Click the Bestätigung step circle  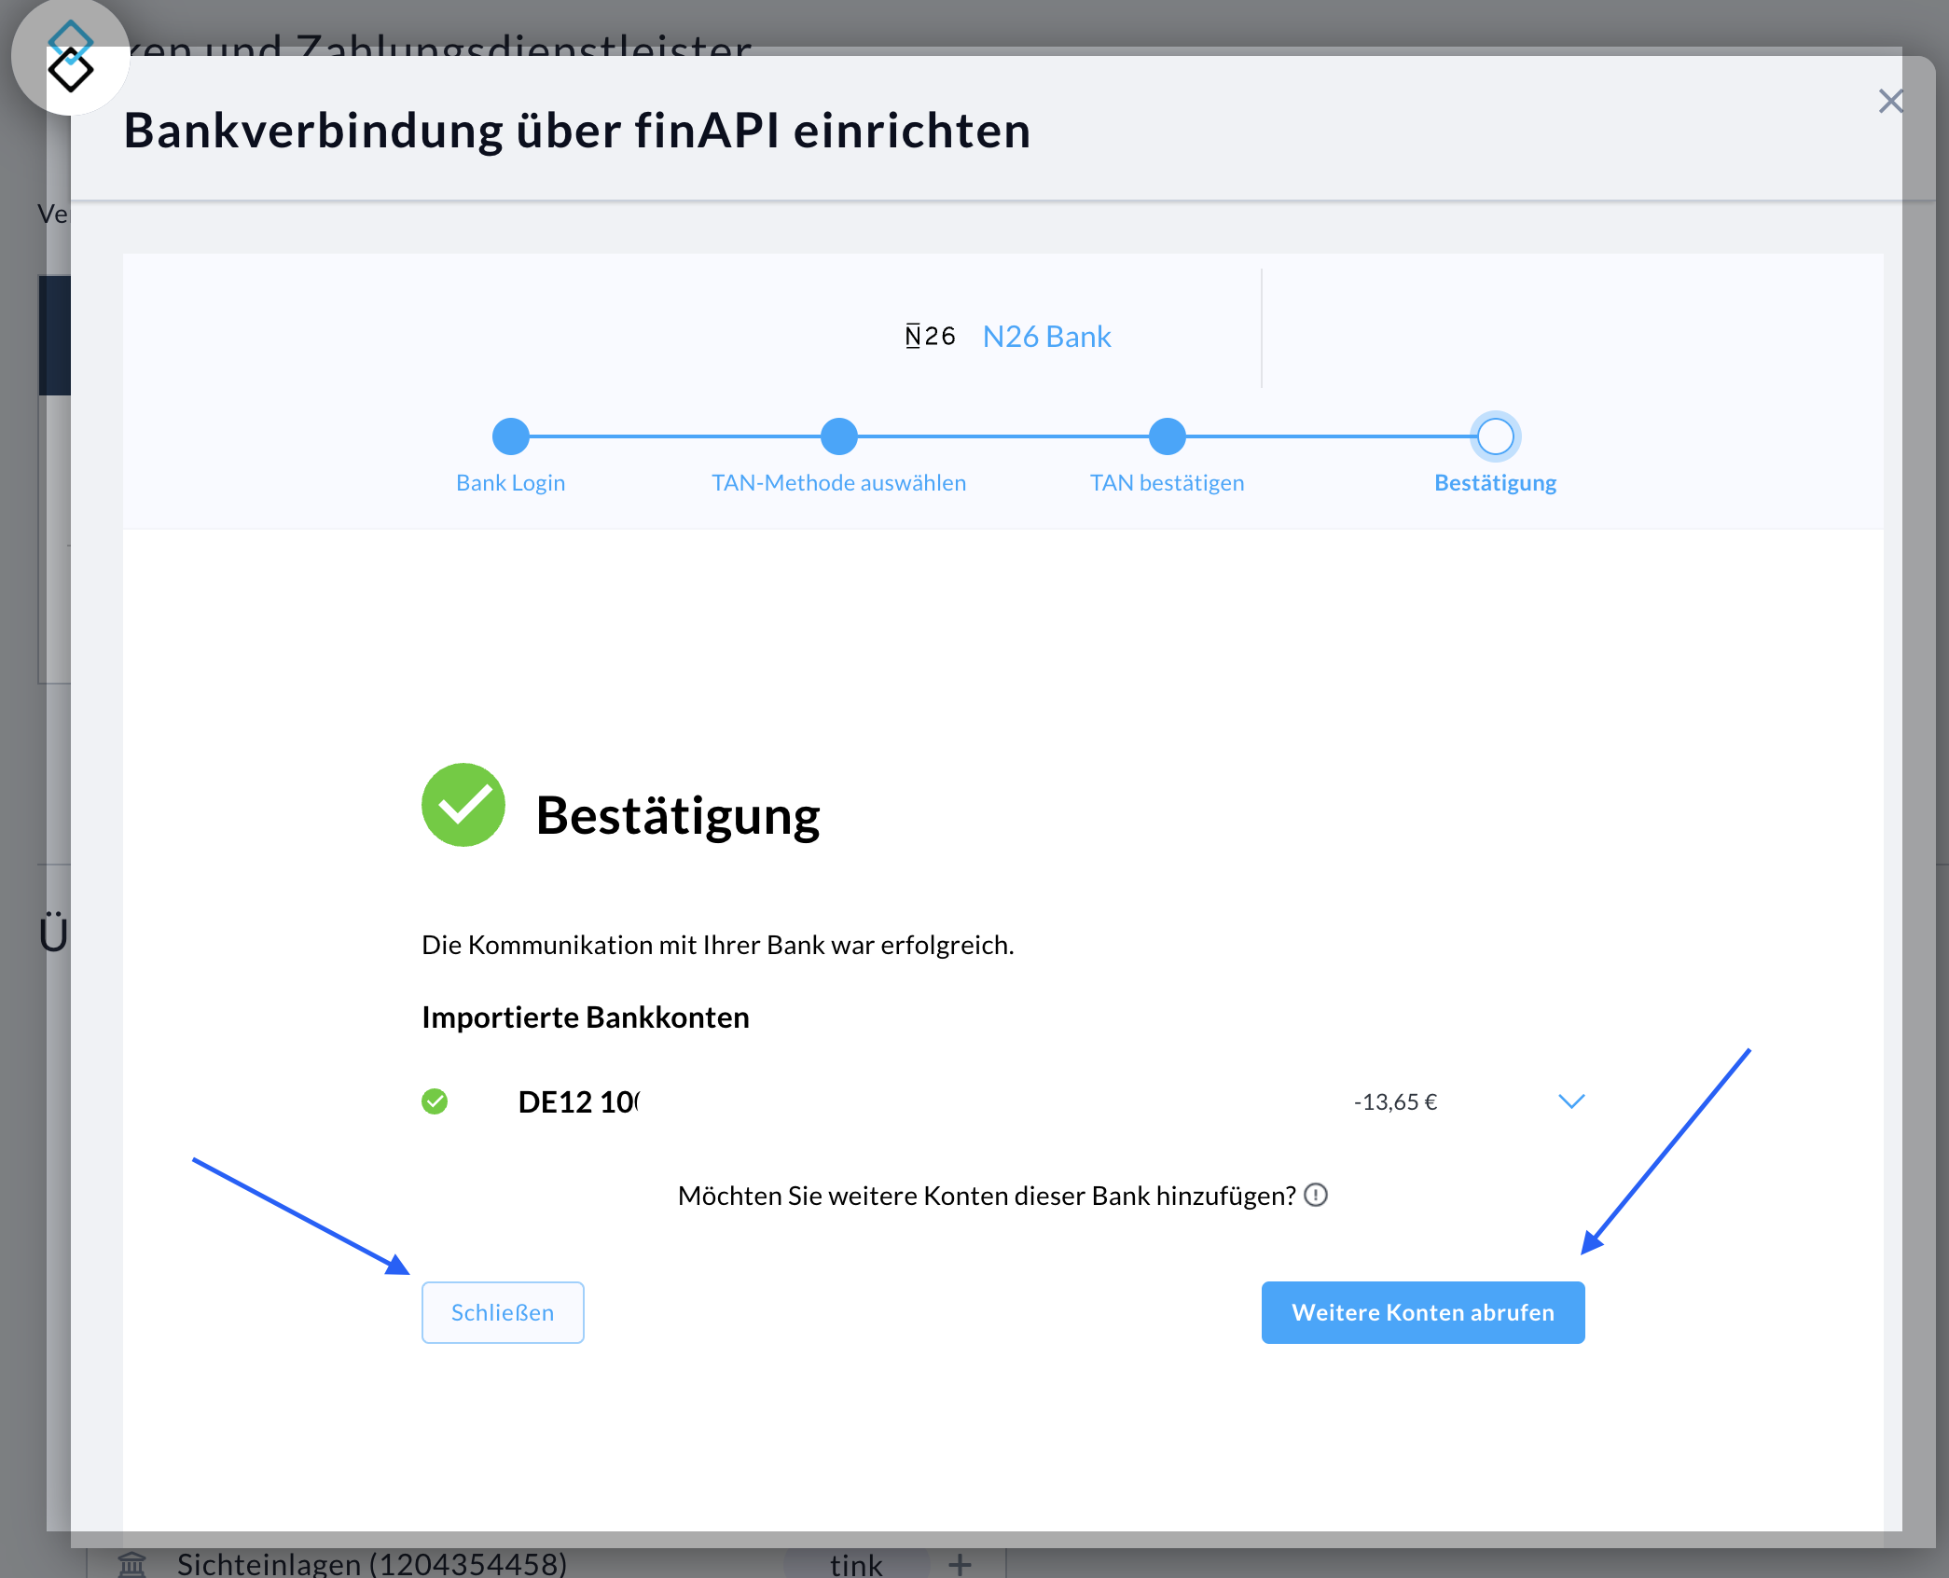pyautogui.click(x=1495, y=436)
